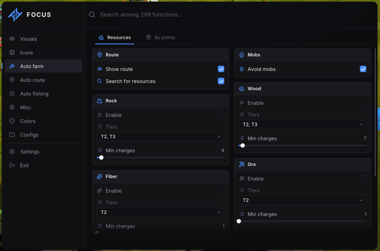Open Visuals section via eye icon
The height and width of the screenshot is (251, 380).
coord(12,39)
